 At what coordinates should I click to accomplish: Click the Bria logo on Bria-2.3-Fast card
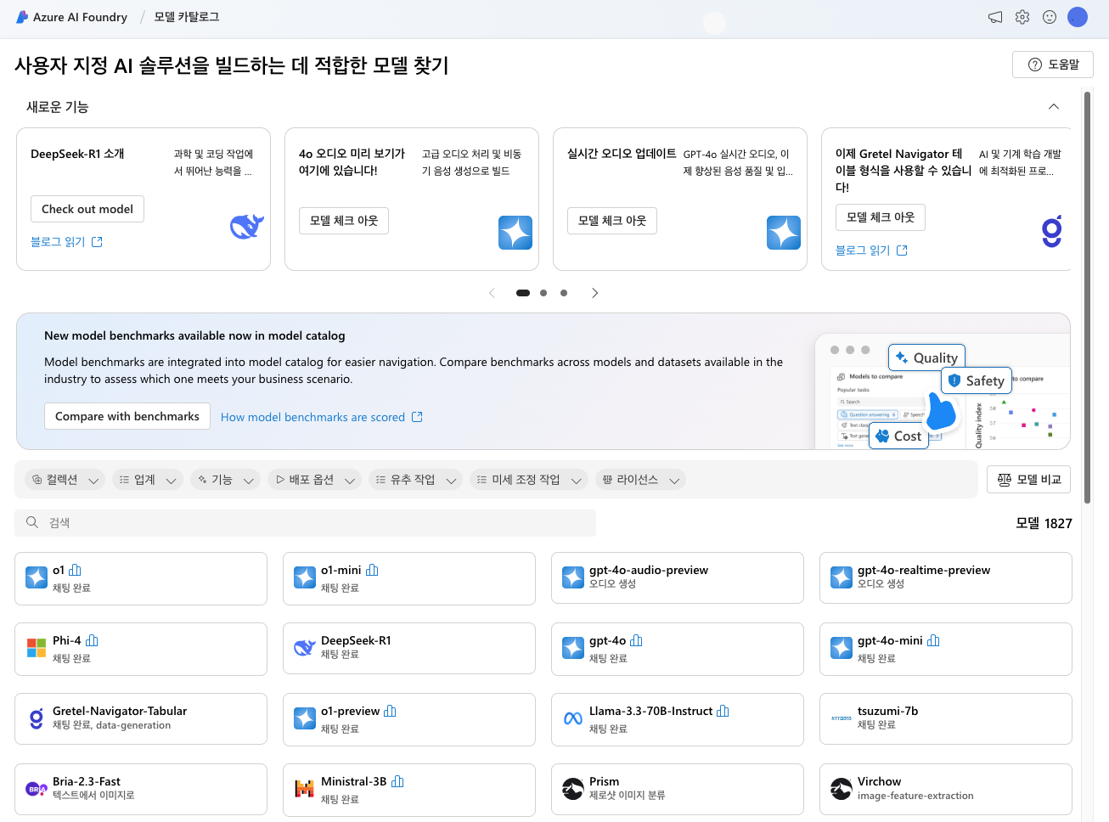click(37, 789)
